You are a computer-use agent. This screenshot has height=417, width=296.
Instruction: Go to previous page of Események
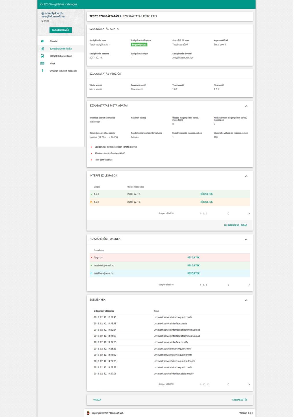click(228, 384)
